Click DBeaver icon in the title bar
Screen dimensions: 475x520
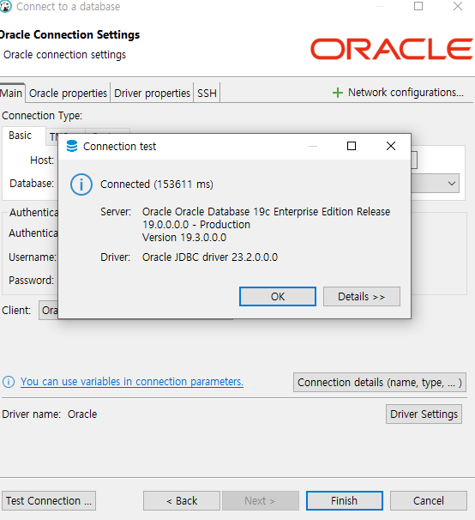[5, 6]
